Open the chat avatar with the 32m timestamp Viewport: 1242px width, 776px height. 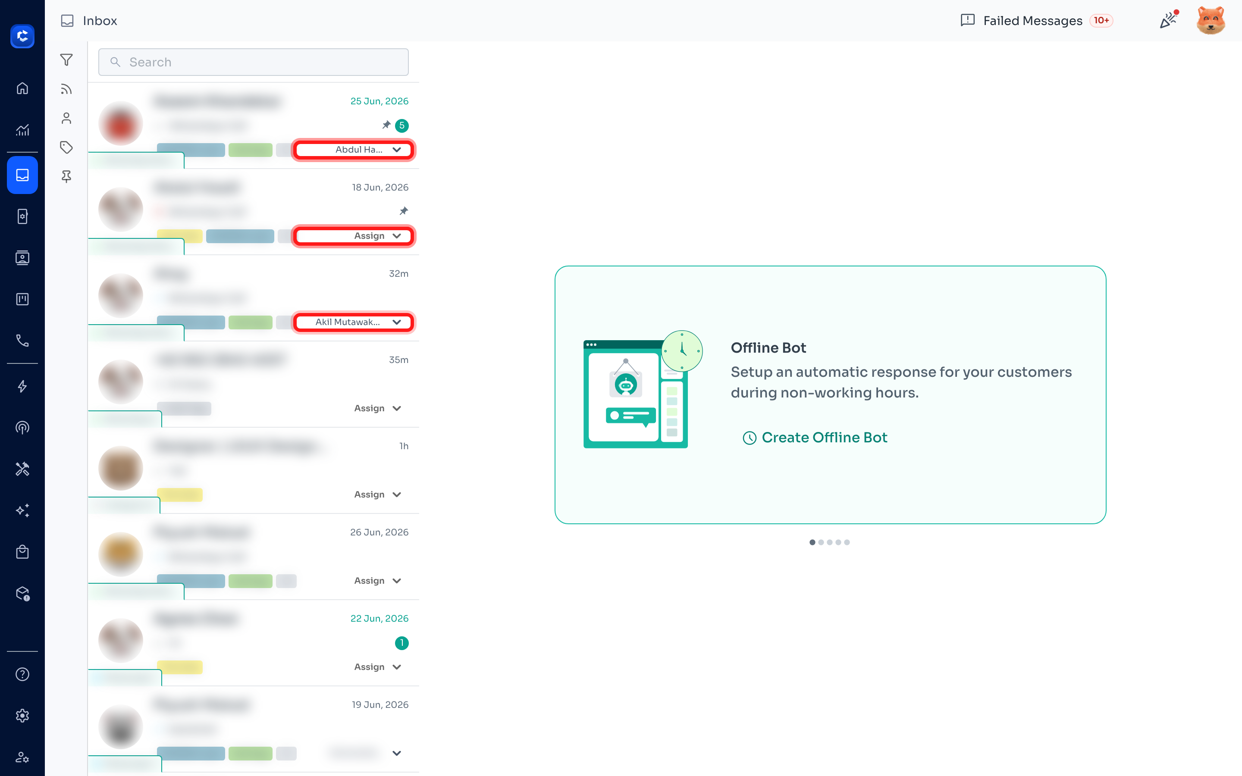(x=121, y=296)
